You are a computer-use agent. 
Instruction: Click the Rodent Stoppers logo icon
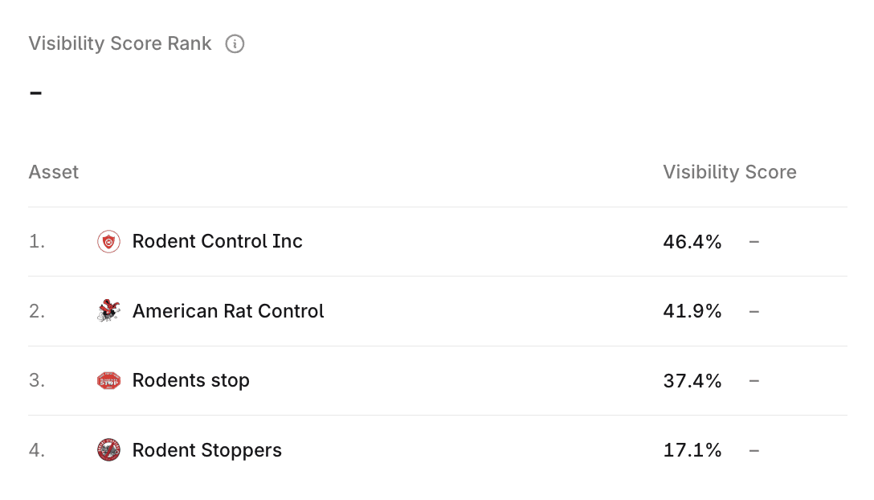coord(108,450)
